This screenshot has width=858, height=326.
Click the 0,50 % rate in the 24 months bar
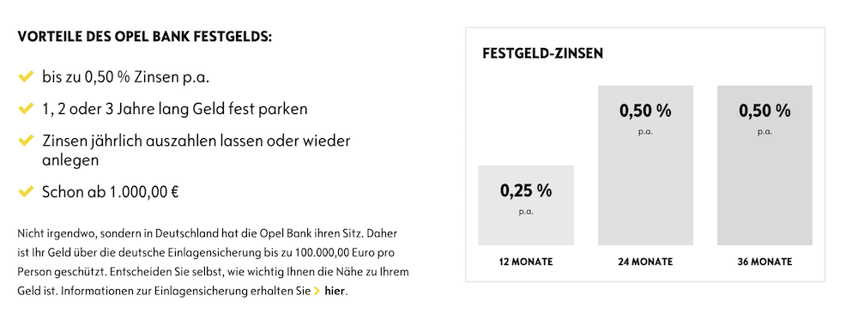(645, 111)
